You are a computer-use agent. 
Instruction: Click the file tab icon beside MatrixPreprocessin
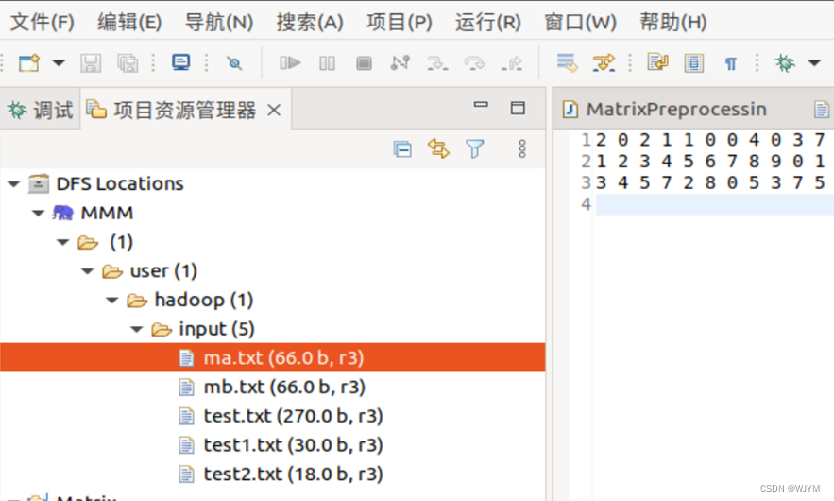pyautogui.click(x=821, y=110)
